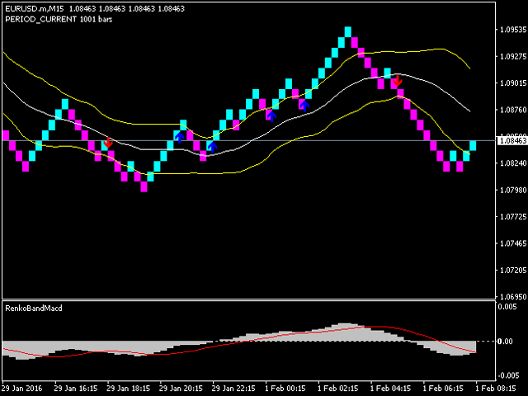Select the leftmost blue buy arrow
This screenshot has height=396, width=528.
point(179,136)
